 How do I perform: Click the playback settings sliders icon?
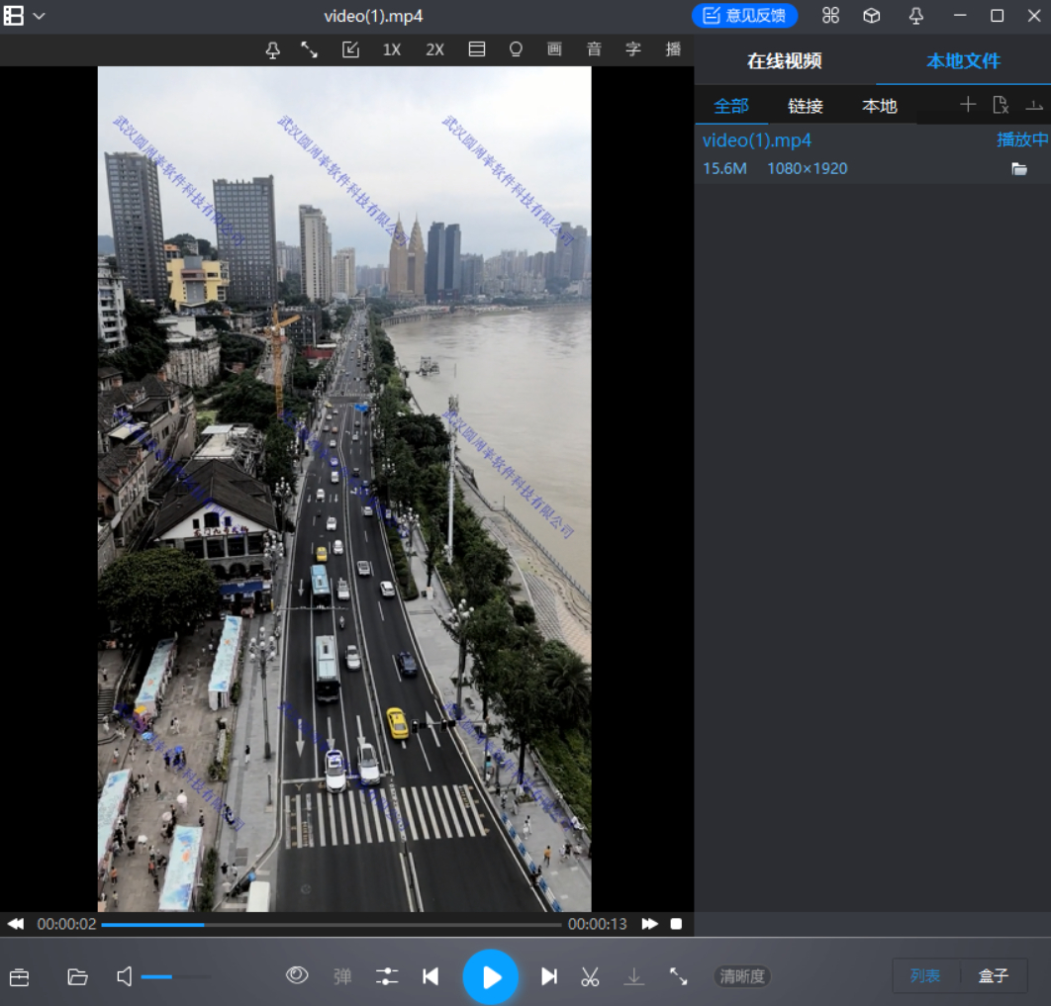click(387, 976)
